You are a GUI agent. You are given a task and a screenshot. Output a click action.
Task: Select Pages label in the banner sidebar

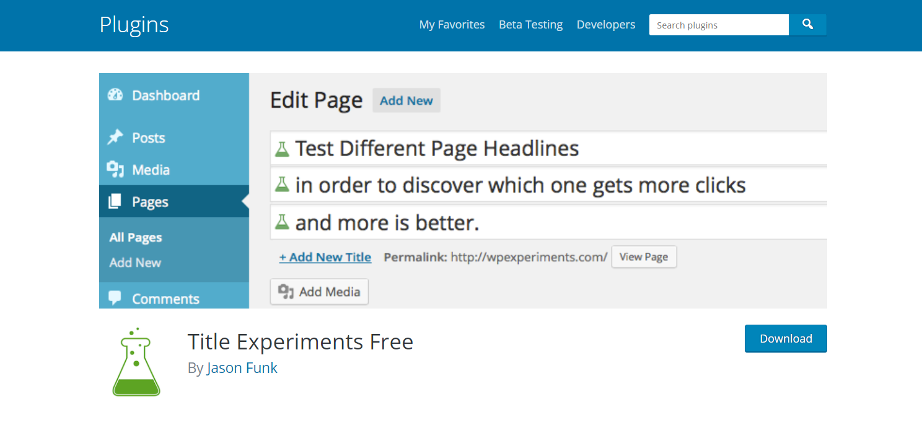pos(150,202)
